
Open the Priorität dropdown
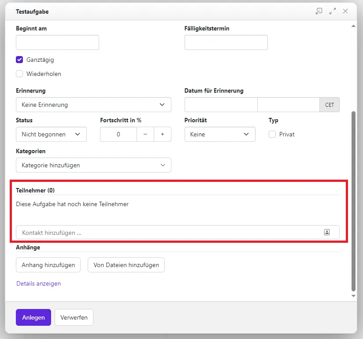(219, 134)
